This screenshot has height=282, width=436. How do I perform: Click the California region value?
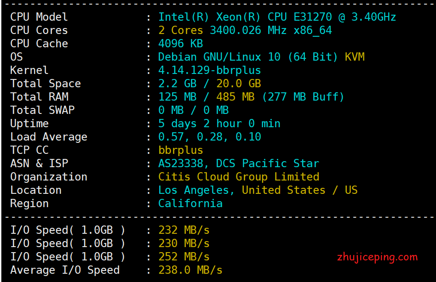[x=190, y=203]
